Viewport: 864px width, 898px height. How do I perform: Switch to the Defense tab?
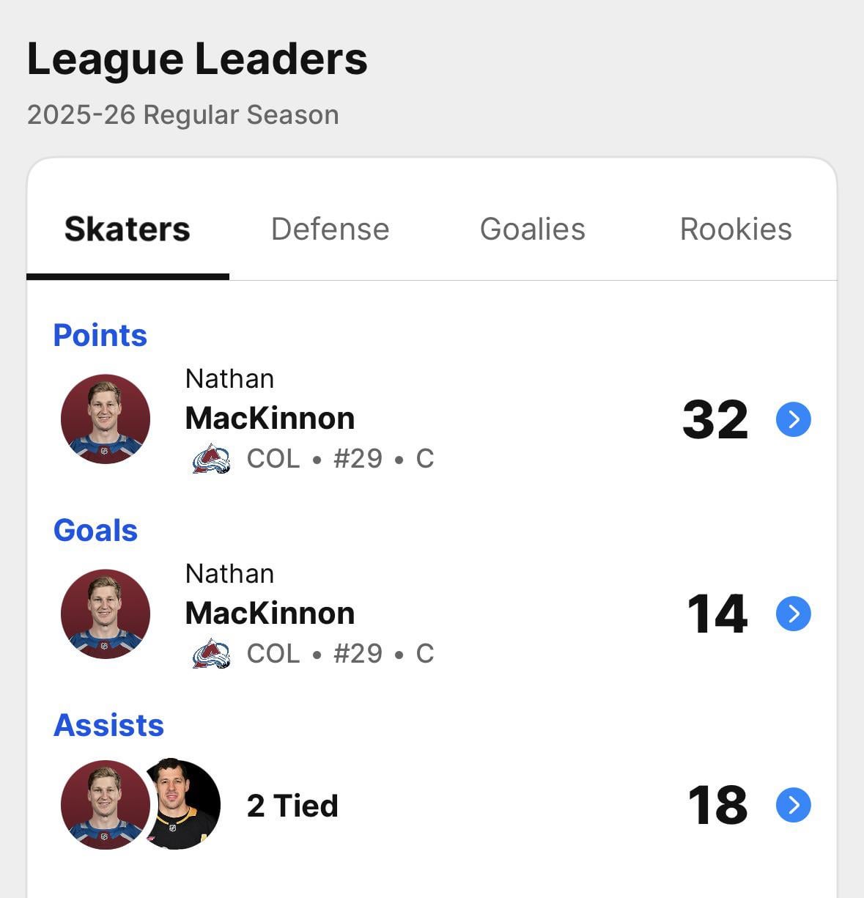pyautogui.click(x=330, y=229)
